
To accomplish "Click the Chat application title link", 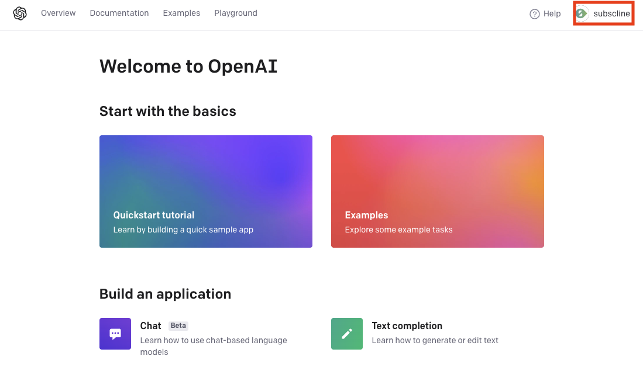I will point(150,326).
